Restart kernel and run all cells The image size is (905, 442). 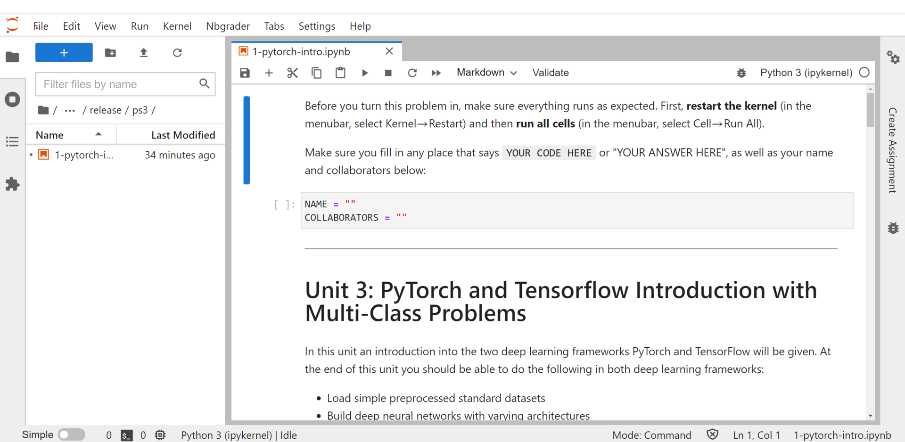(x=436, y=73)
